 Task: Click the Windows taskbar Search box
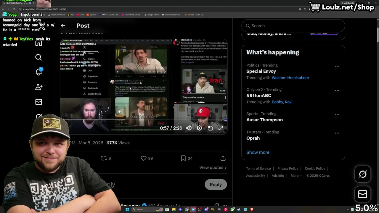click(x=147, y=209)
